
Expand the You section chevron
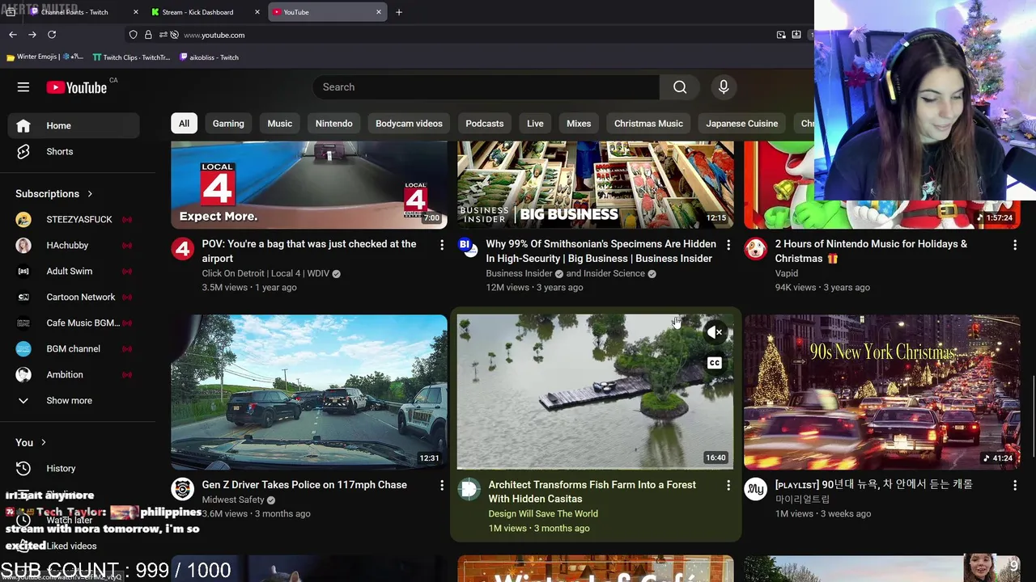(x=43, y=443)
